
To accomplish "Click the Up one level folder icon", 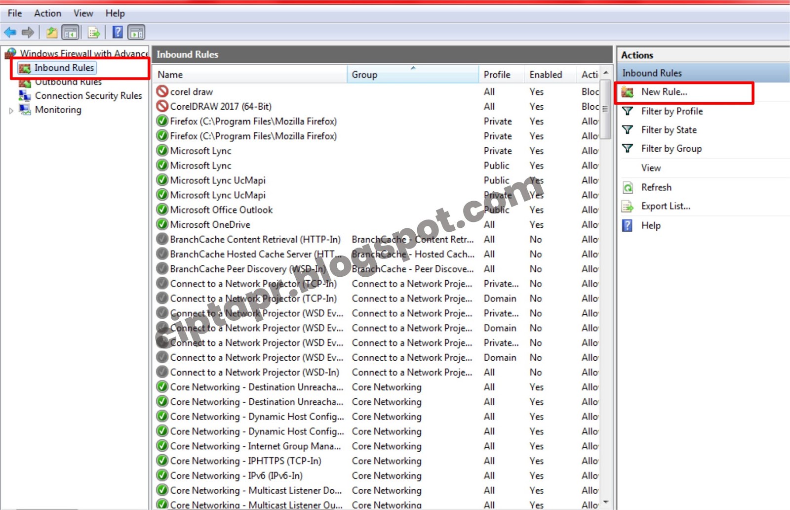I will (52, 33).
